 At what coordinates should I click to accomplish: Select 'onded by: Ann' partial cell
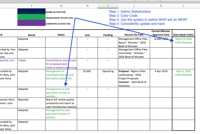point(9,53)
